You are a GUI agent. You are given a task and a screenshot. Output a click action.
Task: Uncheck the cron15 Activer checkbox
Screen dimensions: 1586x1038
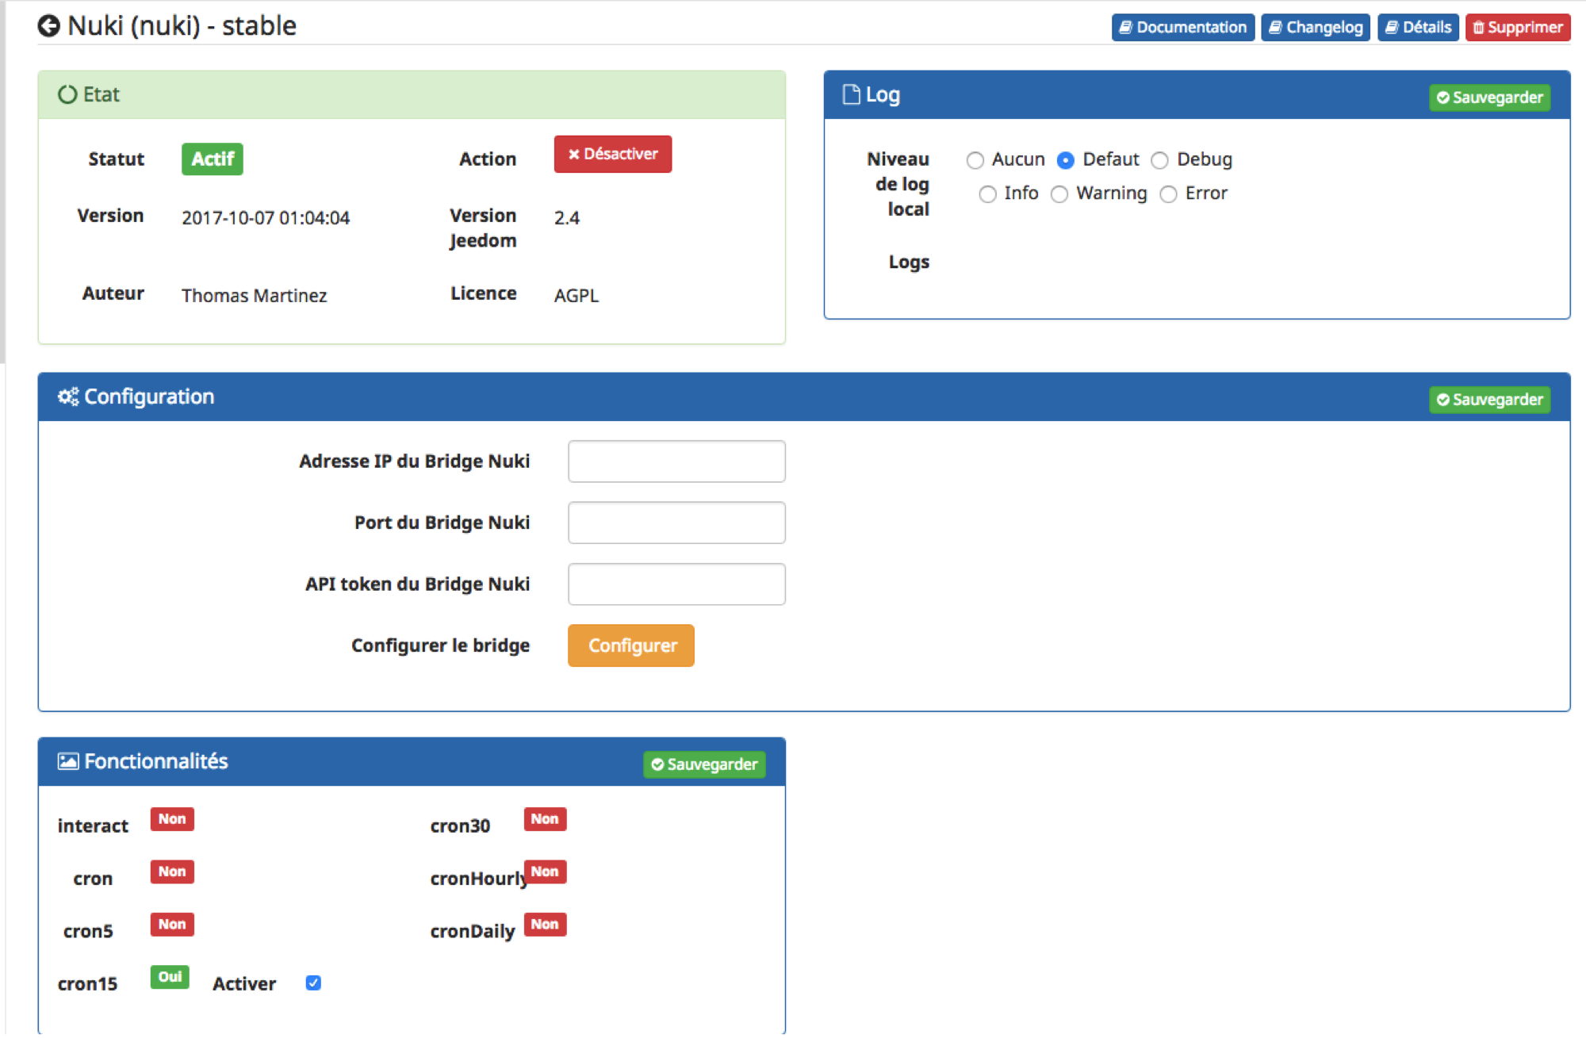pos(313,983)
